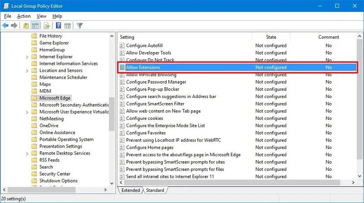Open the View menu
This screenshot has width=364, height=203.
(41, 16)
